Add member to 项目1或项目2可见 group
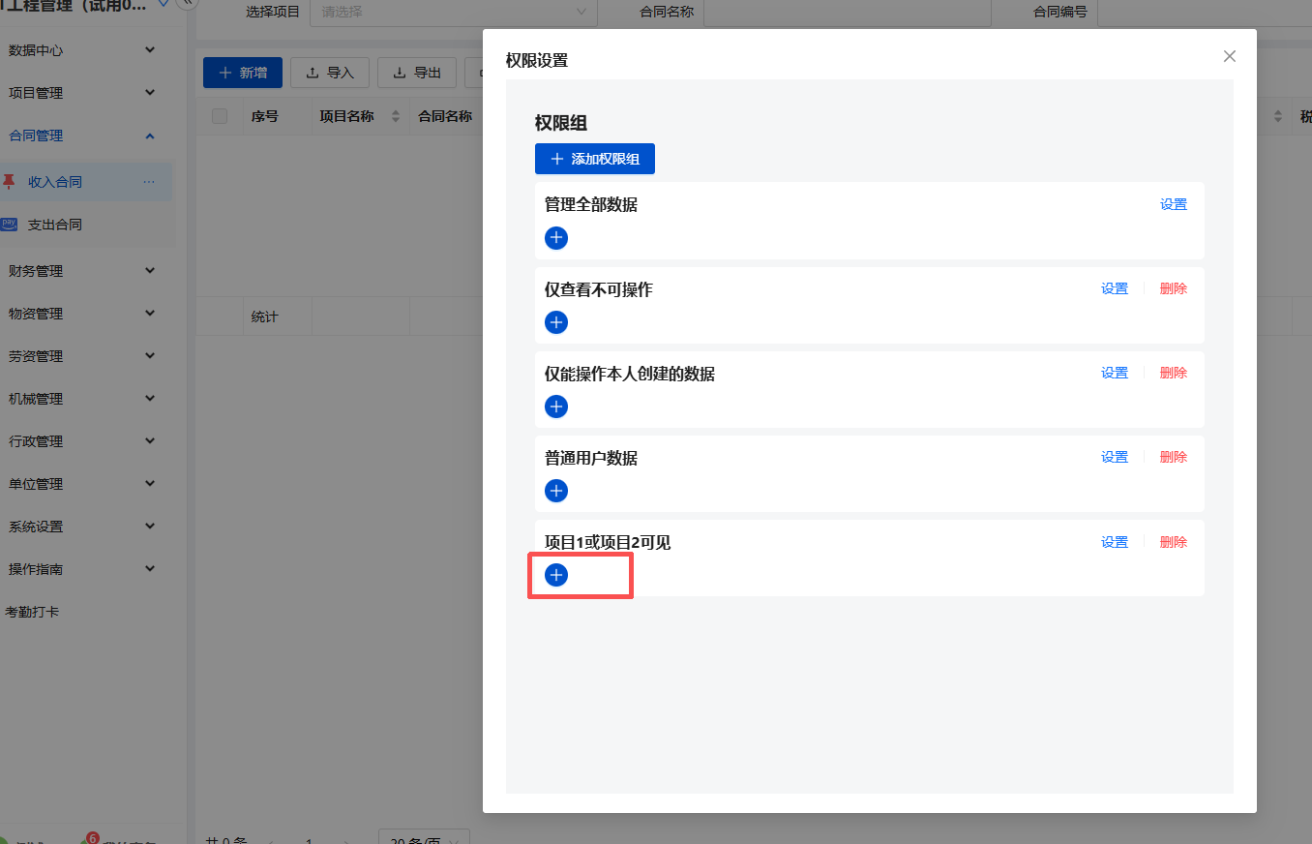Screen dimensions: 1312x844 point(556,575)
